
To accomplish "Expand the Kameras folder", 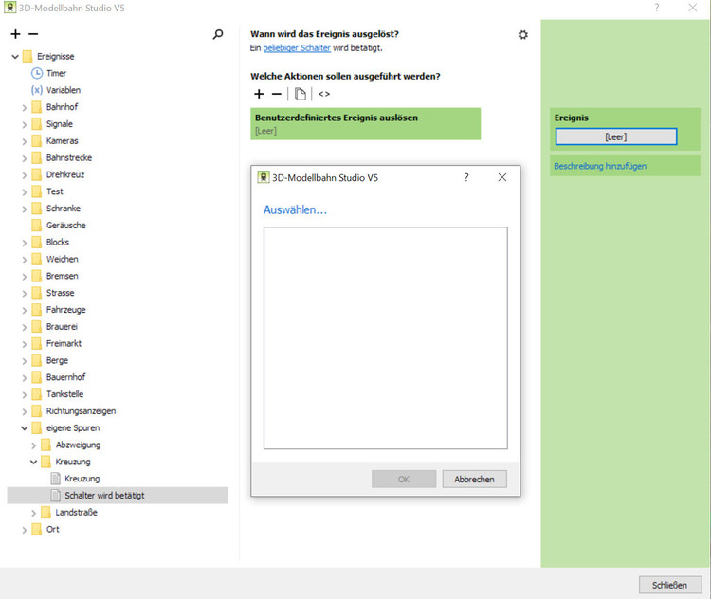I will pyautogui.click(x=25, y=141).
